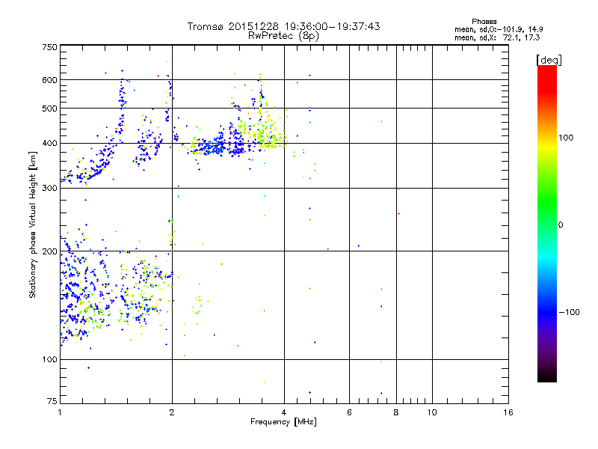
Task: Click the plot title 'Tromsø 20151228 19:36:00-19:37:43'
Action: point(283,26)
